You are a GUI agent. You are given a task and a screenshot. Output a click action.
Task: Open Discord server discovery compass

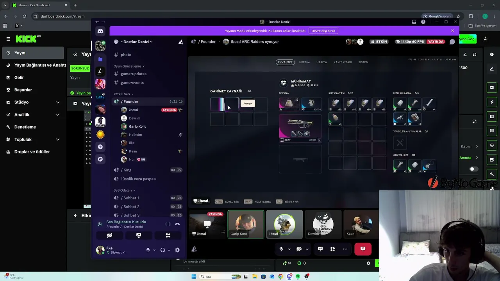tap(100, 159)
